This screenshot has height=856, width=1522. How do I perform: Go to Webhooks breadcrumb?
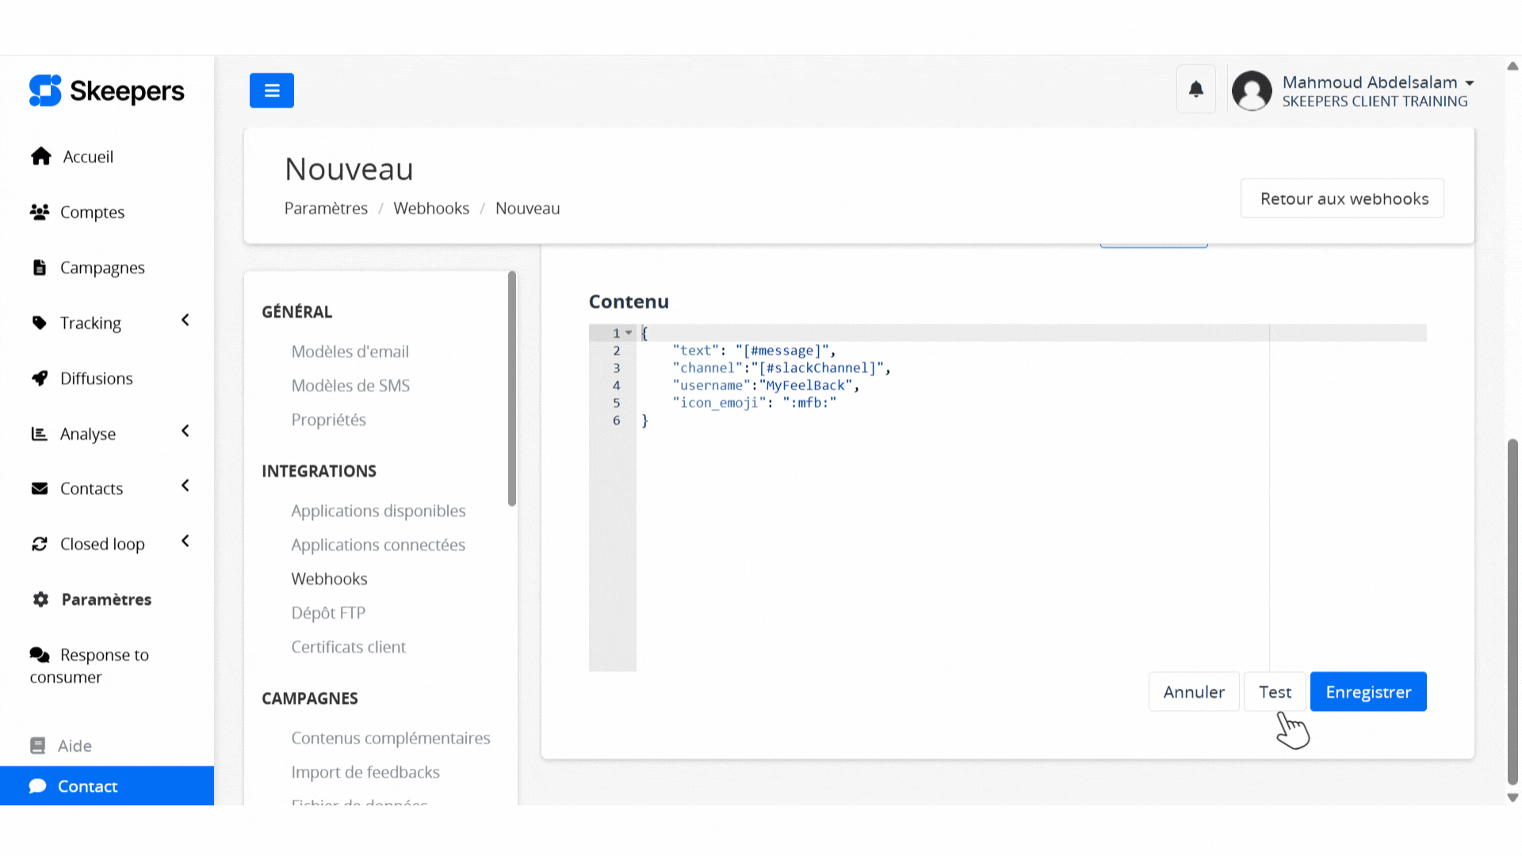tap(431, 208)
